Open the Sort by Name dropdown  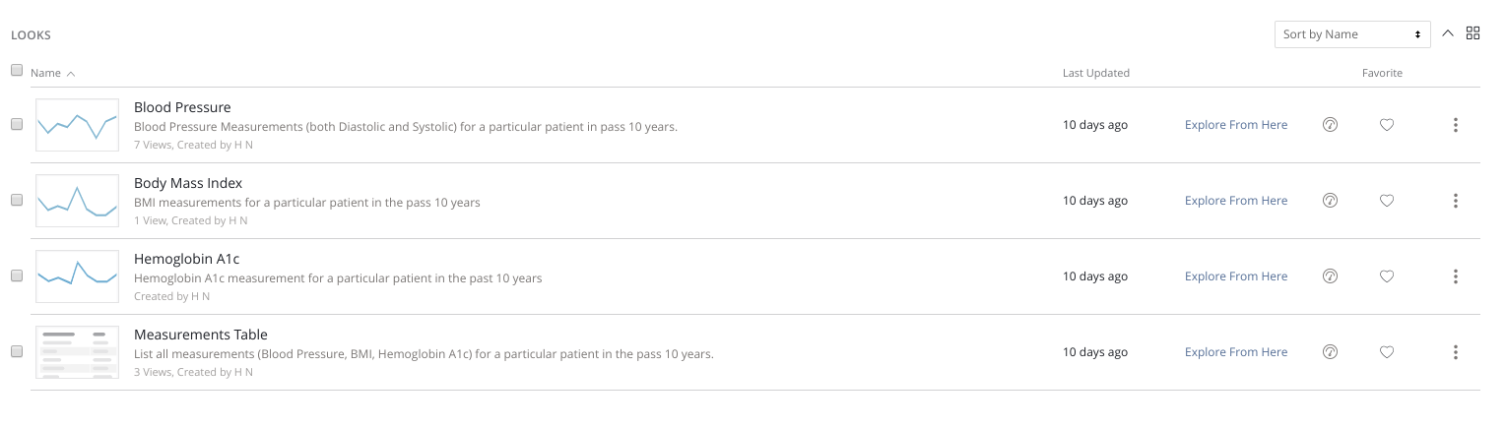pyautogui.click(x=1352, y=34)
